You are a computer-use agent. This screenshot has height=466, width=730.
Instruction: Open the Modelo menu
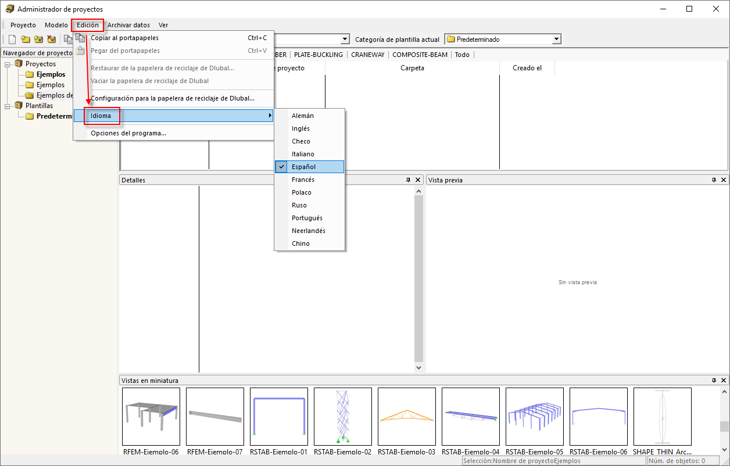click(x=56, y=25)
